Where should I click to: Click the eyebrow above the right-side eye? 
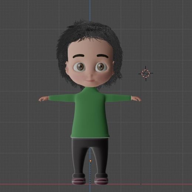coord(103,56)
